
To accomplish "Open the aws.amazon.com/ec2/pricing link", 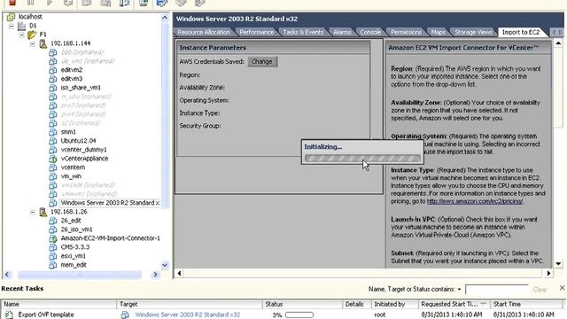I will coord(475,201).
